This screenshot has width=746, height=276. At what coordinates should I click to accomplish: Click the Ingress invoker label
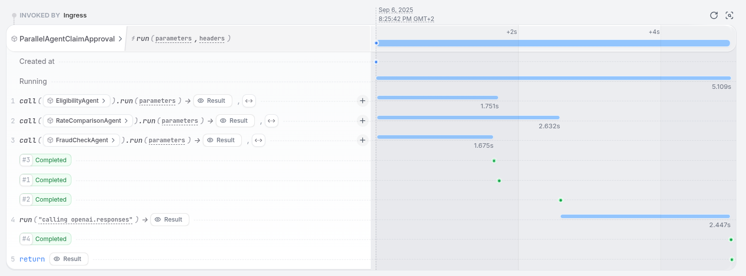(x=75, y=15)
